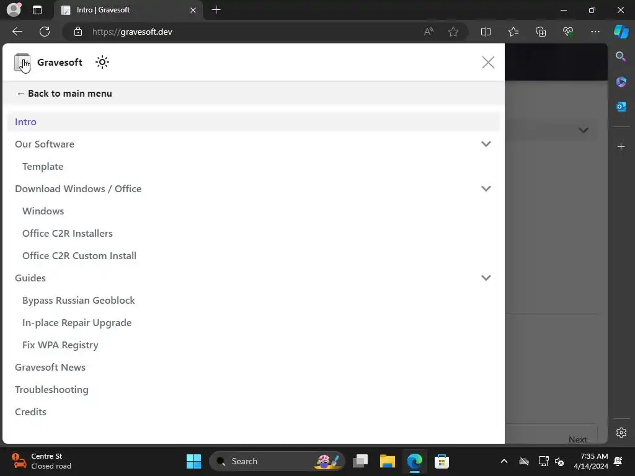Image resolution: width=635 pixels, height=476 pixels.
Task: Close the Intro | Gravesoft tab
Action: (x=193, y=10)
